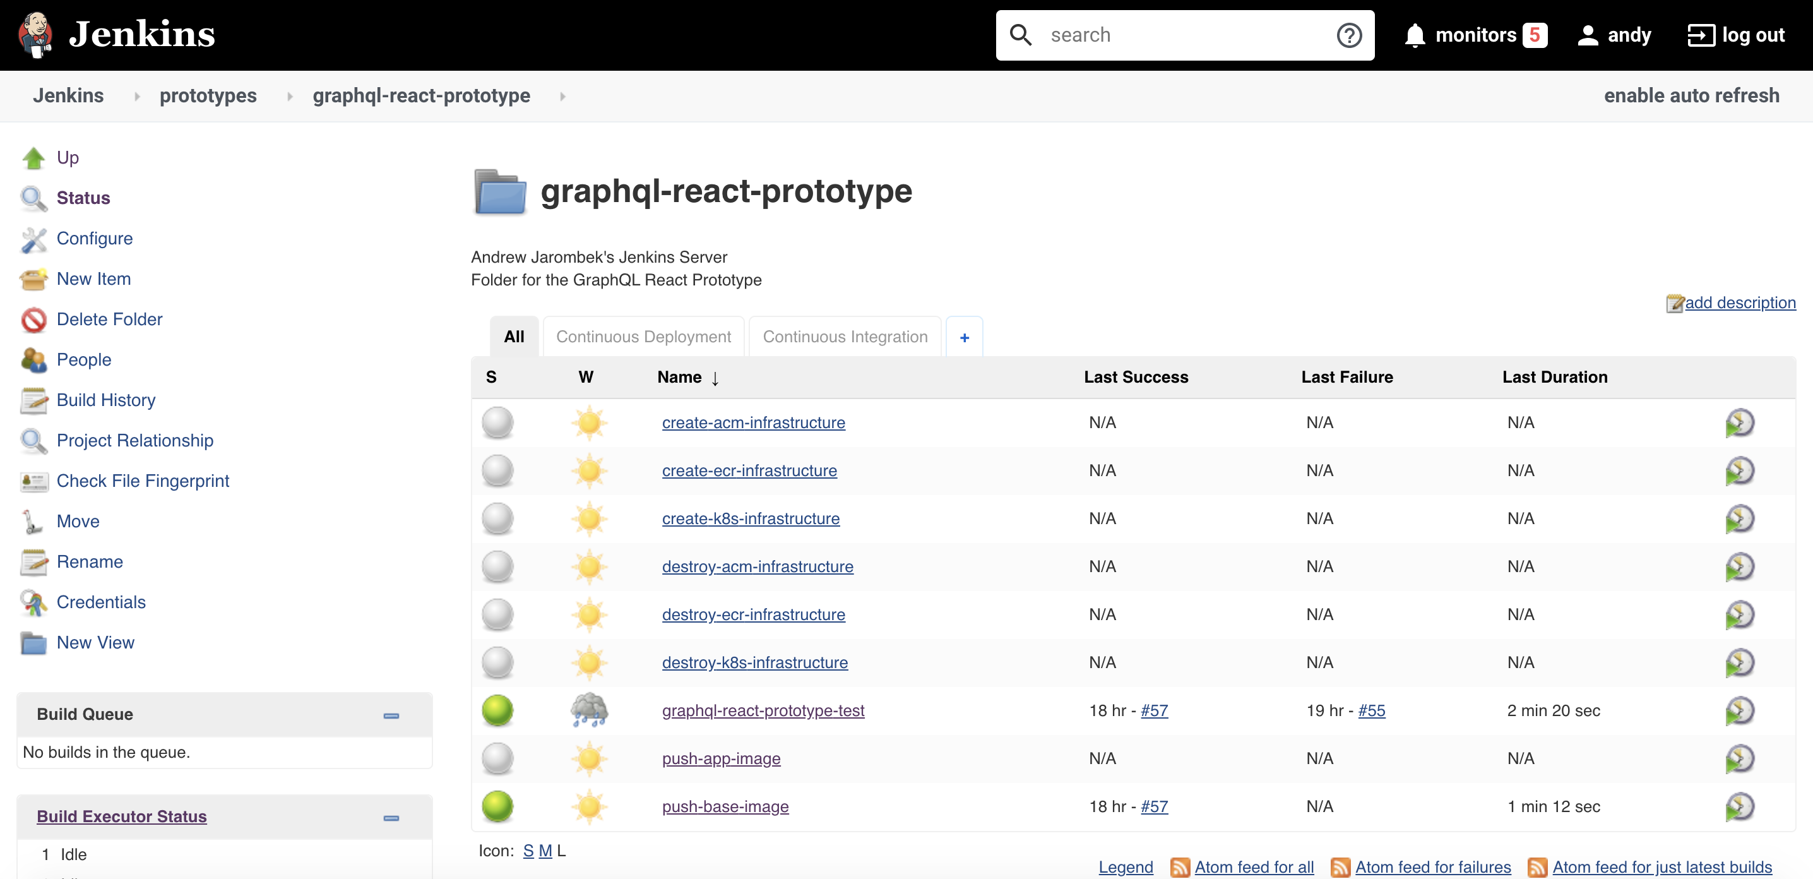Sort by Last Success column header
The width and height of the screenshot is (1813, 879).
point(1135,377)
